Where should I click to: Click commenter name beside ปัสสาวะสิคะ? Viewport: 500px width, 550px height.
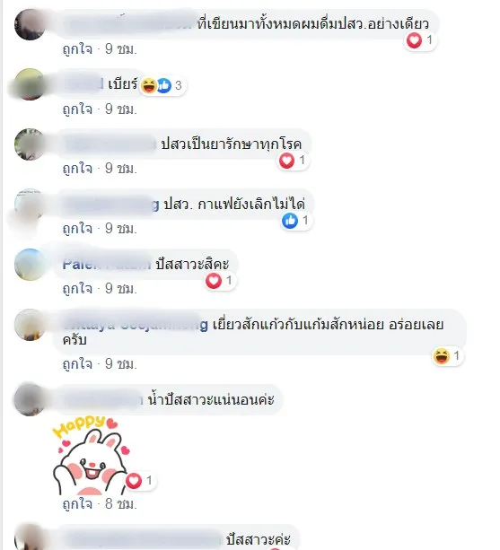(107, 264)
